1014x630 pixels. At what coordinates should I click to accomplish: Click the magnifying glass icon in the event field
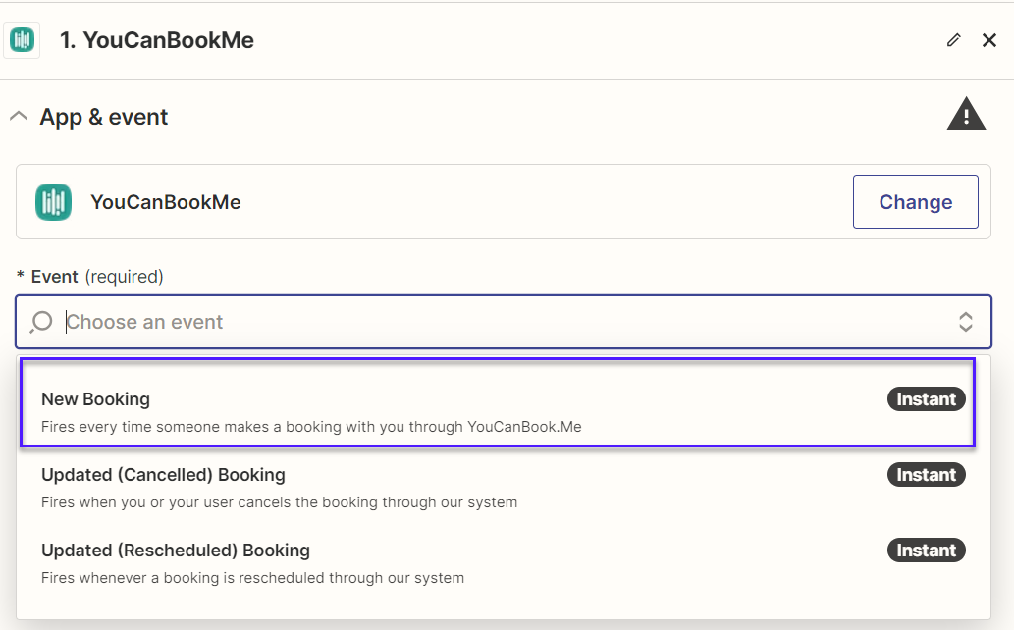pos(39,322)
